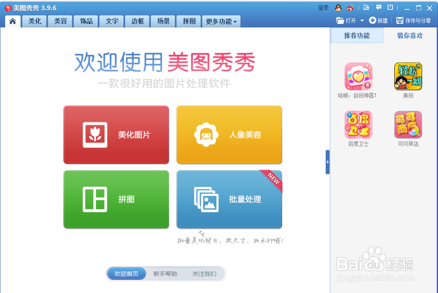This screenshot has height=293, width=438.
Task: Click the 哇哦，自拍神器! label
Action: pos(357,96)
